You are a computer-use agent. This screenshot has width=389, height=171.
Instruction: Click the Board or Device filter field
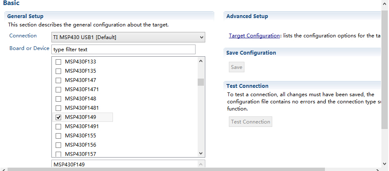tap(123, 50)
